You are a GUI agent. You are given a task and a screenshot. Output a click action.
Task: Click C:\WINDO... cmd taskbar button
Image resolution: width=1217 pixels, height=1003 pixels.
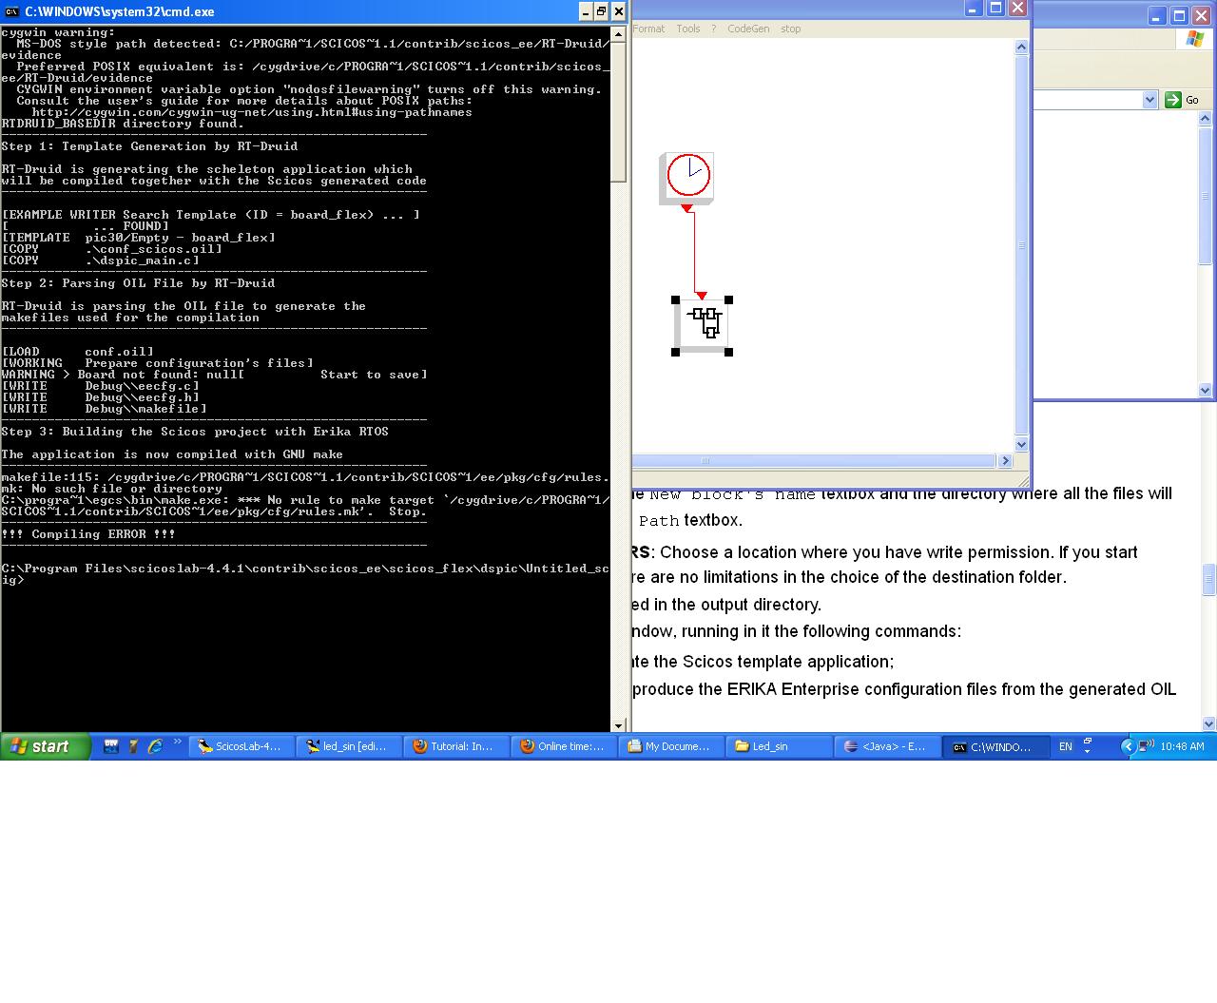coord(995,746)
